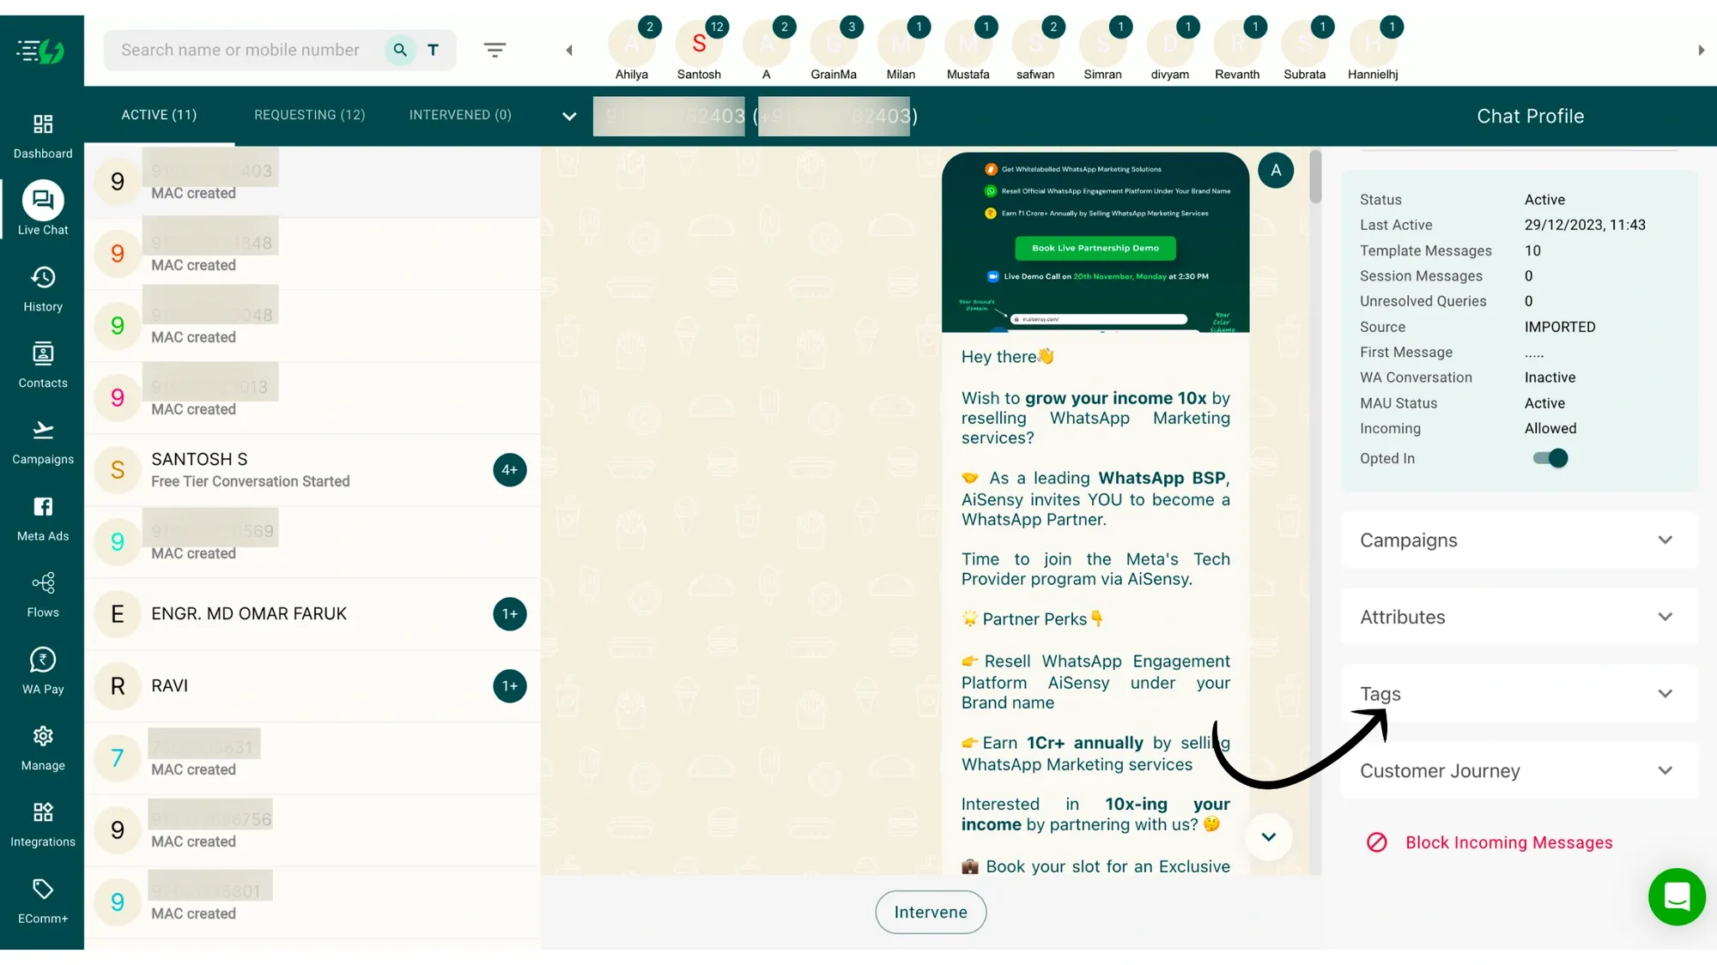Switch to the REQUESTING tab
Image resolution: width=1717 pixels, height=965 pixels.
310,115
